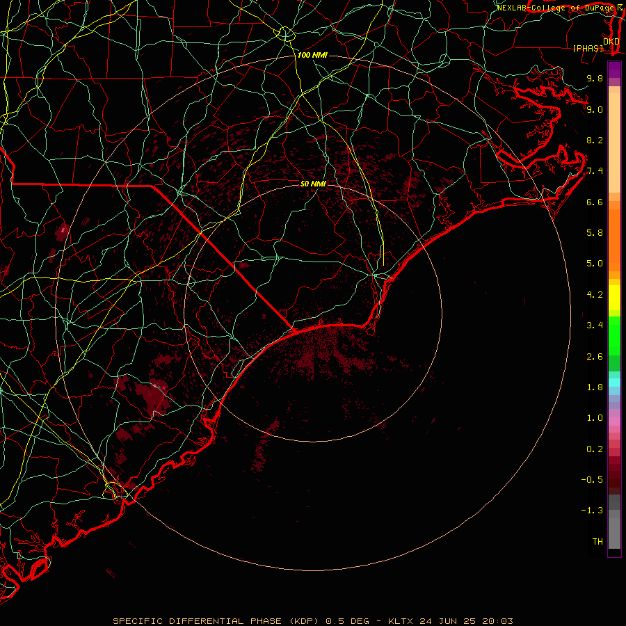This screenshot has width=626, height=626.
Task: Click the 5.0 scale value
Action: (x=595, y=264)
